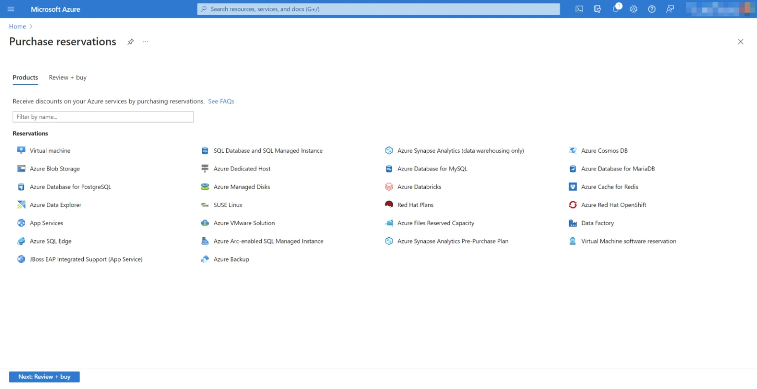Click the Filter by name field

pyautogui.click(x=103, y=116)
